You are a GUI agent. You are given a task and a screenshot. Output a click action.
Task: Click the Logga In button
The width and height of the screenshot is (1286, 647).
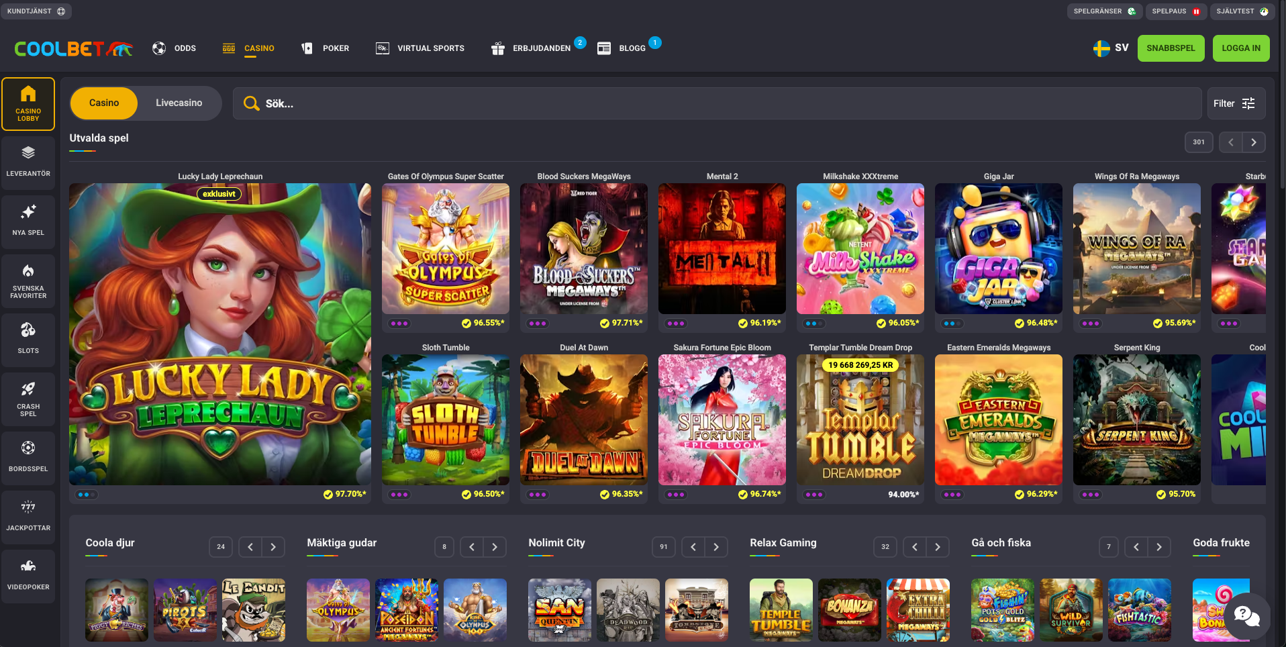click(x=1241, y=48)
